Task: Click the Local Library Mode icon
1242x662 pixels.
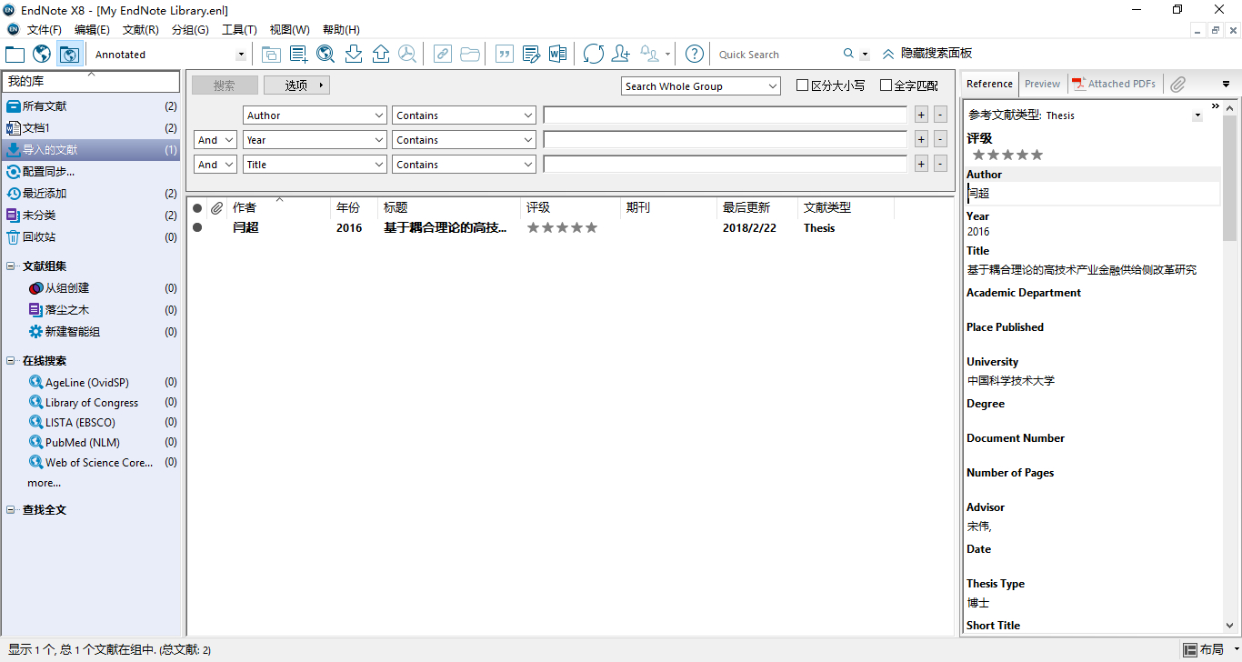Action: click(15, 55)
